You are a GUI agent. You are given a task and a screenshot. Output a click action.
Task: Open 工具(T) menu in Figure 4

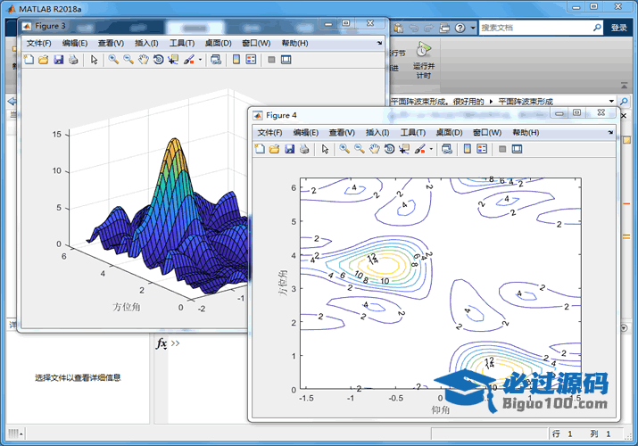[413, 133]
